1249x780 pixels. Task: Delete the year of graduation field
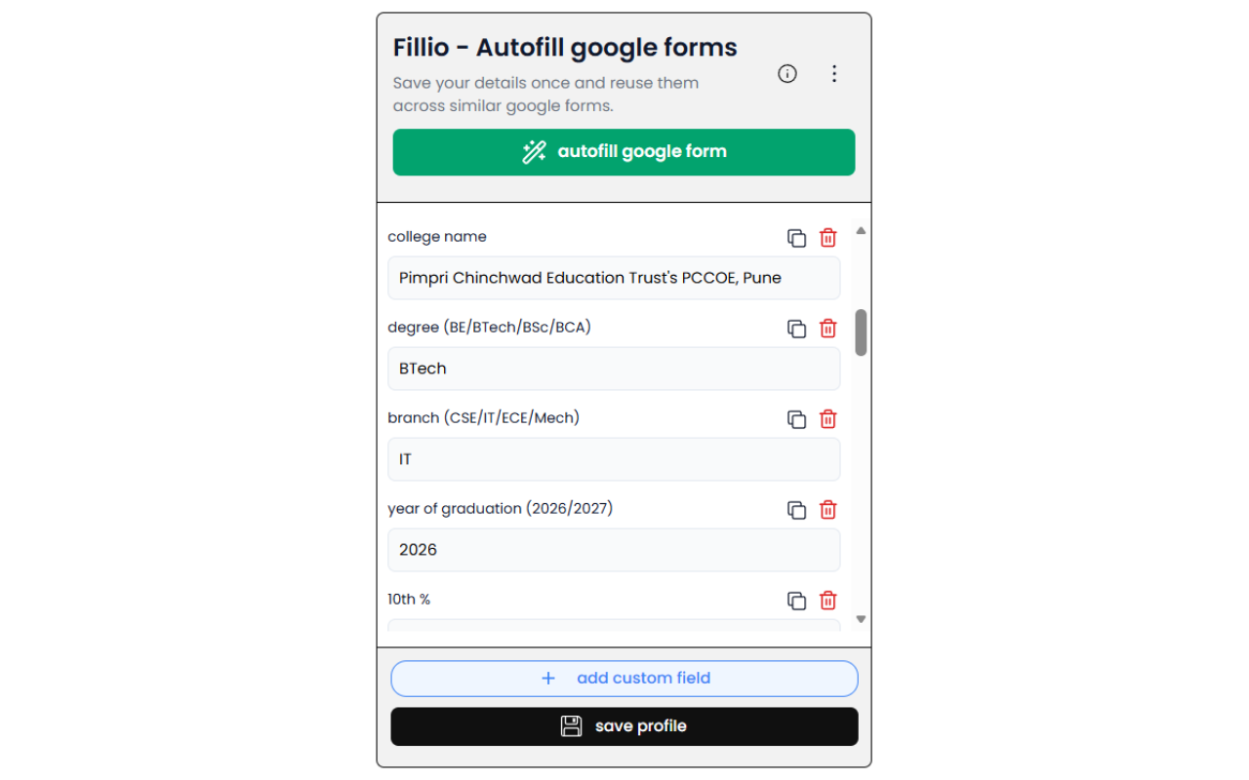point(828,510)
